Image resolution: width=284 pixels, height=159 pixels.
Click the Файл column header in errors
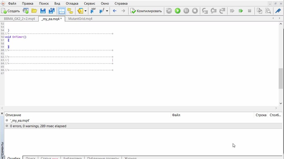pyautogui.click(x=212, y=115)
